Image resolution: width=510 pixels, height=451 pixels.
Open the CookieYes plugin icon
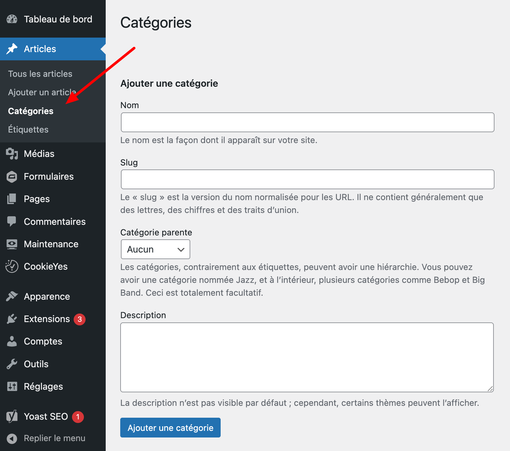coord(12,266)
